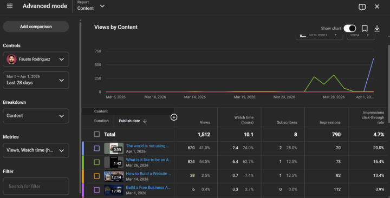This screenshot has width=390, height=198.
Task: Sort by Impressions click-through rate header
Action: [373, 117]
